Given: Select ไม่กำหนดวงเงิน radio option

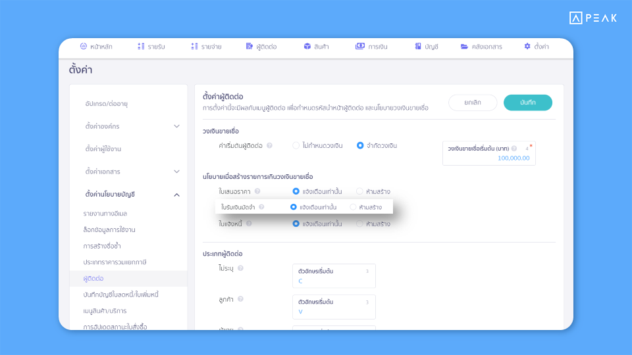Looking at the screenshot, I should 296,145.
